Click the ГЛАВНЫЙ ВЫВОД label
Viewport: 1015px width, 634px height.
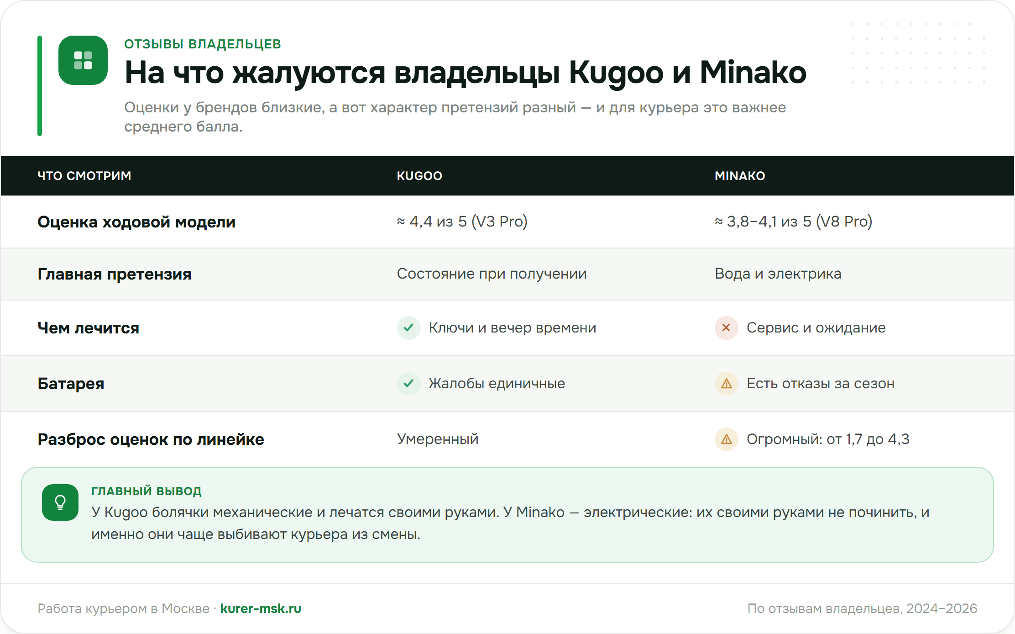pyautogui.click(x=146, y=491)
